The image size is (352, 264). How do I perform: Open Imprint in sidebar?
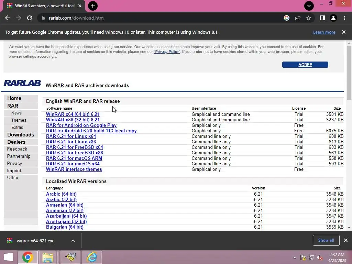click(14, 170)
